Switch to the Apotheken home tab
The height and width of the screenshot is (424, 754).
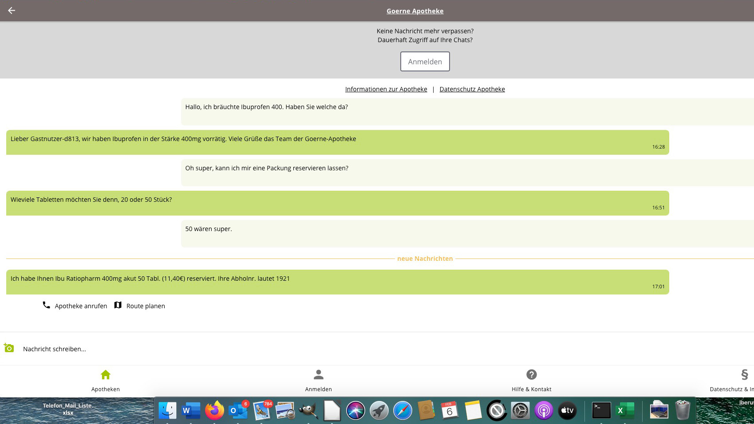[x=106, y=380]
